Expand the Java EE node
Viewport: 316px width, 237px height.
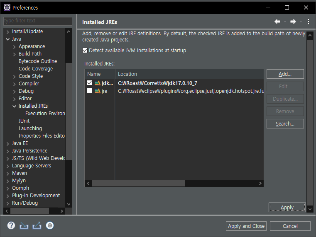tap(7, 144)
